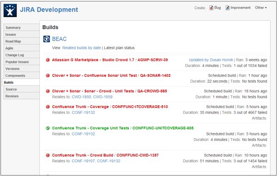The width and height of the screenshot is (277, 176).
Task: Switch to the Versions tab
Action: point(21,69)
